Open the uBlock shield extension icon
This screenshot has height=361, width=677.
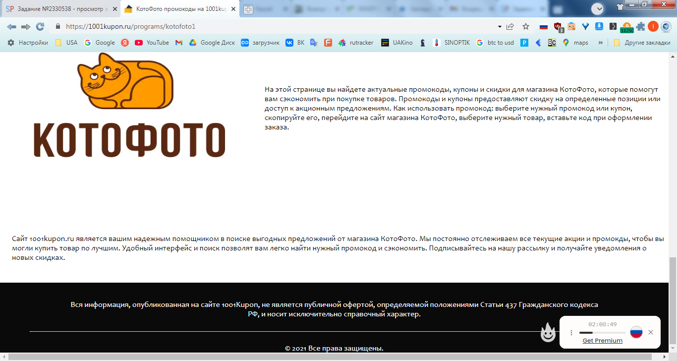pyautogui.click(x=558, y=27)
